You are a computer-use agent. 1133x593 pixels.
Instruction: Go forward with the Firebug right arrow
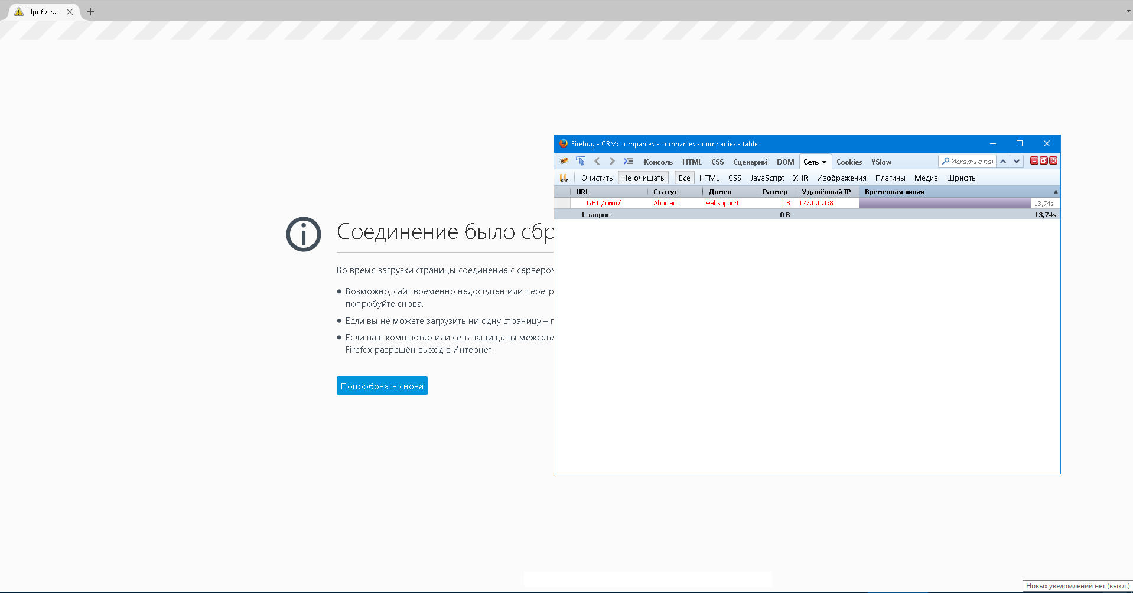[x=612, y=161]
